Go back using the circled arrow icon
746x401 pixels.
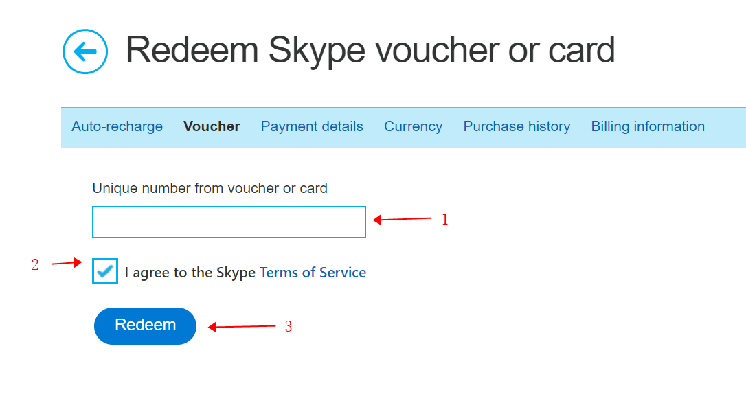tap(85, 51)
